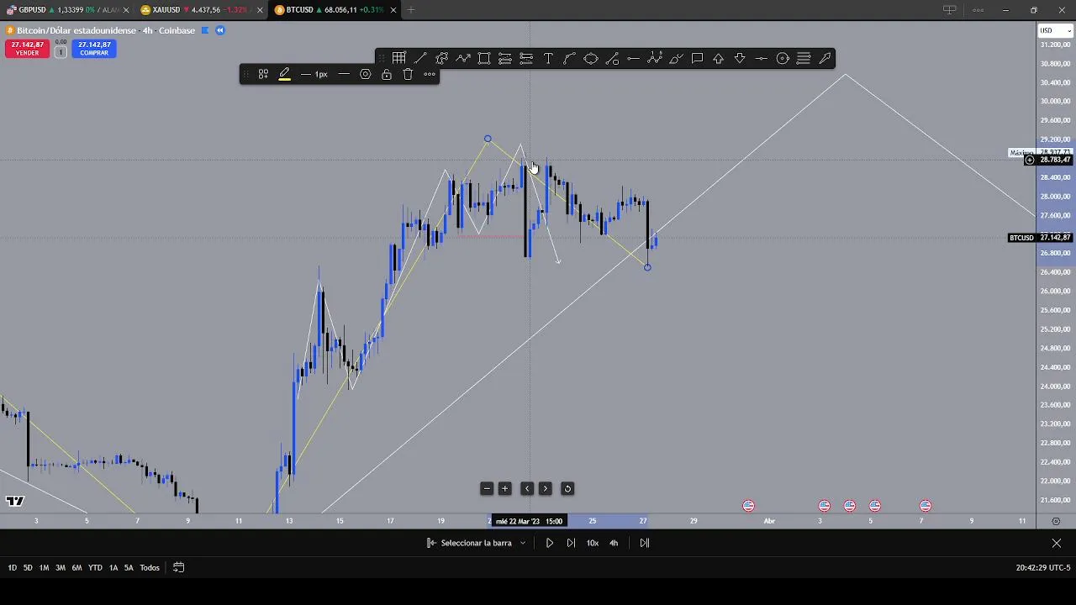Delete the selected drawing with trash icon
This screenshot has height=605, width=1076.
(x=408, y=74)
